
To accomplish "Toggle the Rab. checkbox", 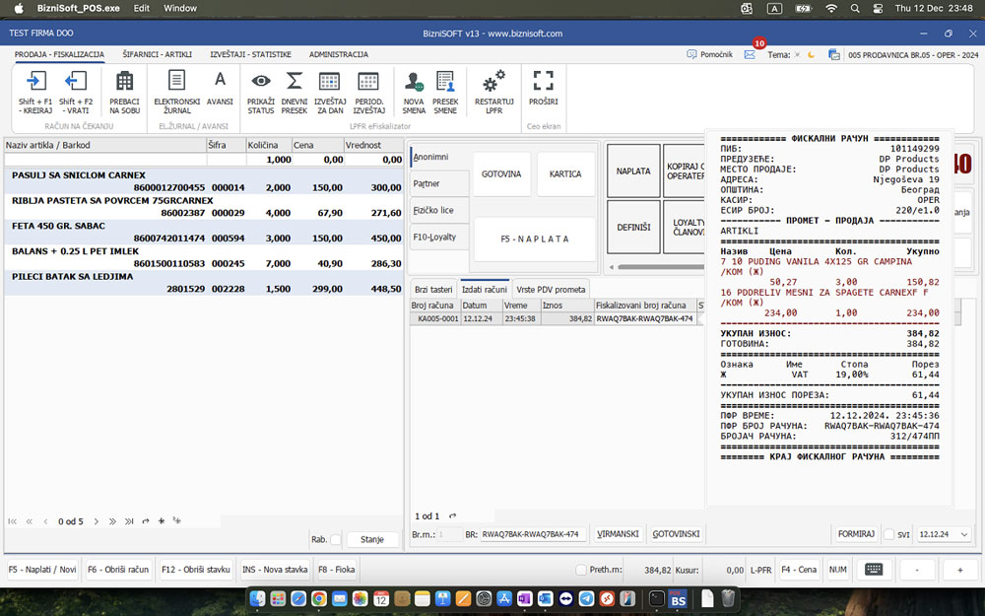I will tap(336, 539).
